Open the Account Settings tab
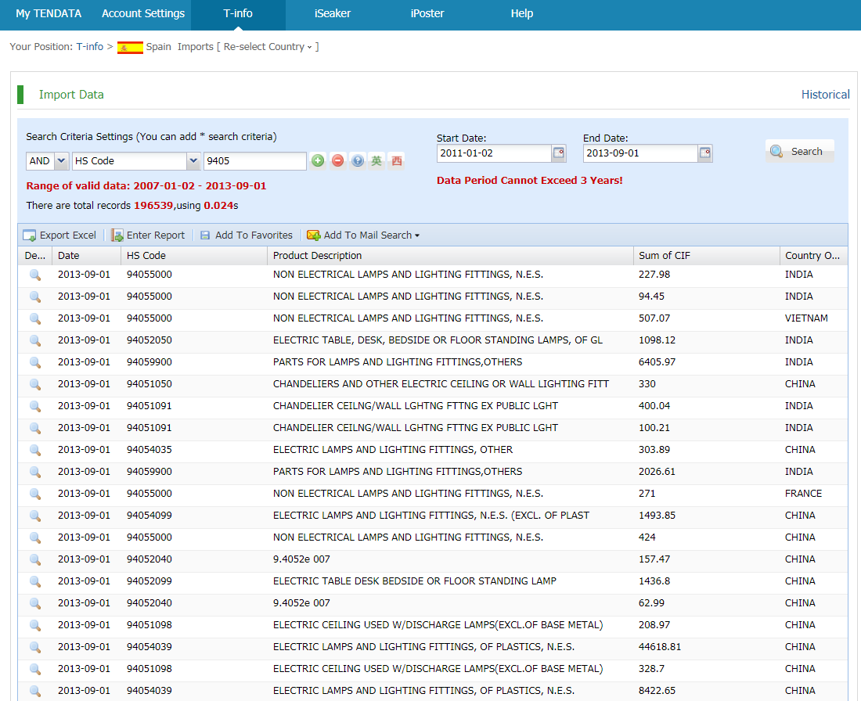 (x=143, y=13)
